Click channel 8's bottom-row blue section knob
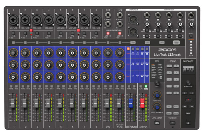Screen dimensions: 204x136 (96, 77)
